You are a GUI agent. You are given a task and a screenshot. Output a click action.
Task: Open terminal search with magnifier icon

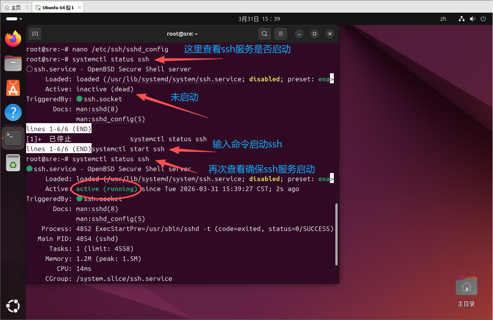264,34
